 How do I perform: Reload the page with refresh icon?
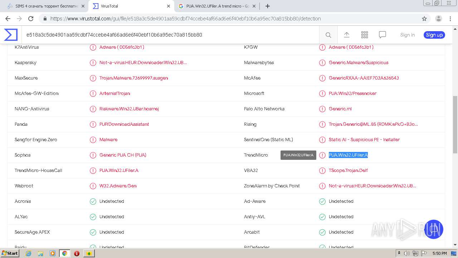tap(31, 19)
